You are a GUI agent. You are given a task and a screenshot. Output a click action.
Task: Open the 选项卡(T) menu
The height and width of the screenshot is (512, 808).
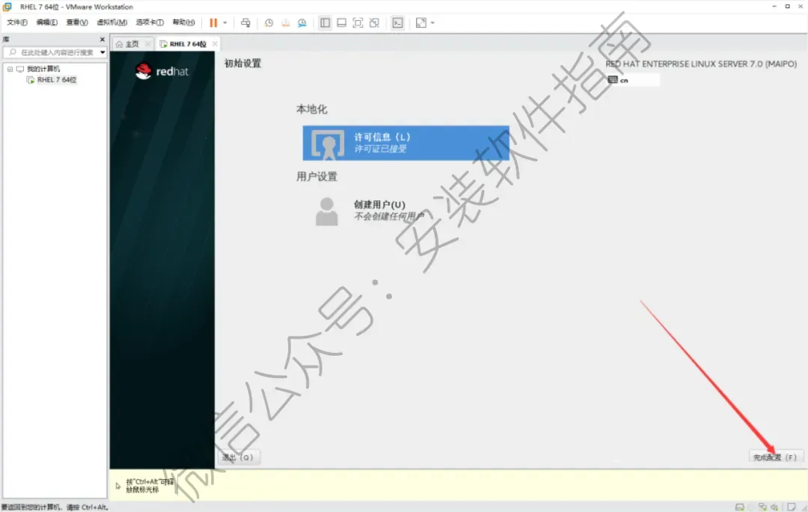[150, 22]
